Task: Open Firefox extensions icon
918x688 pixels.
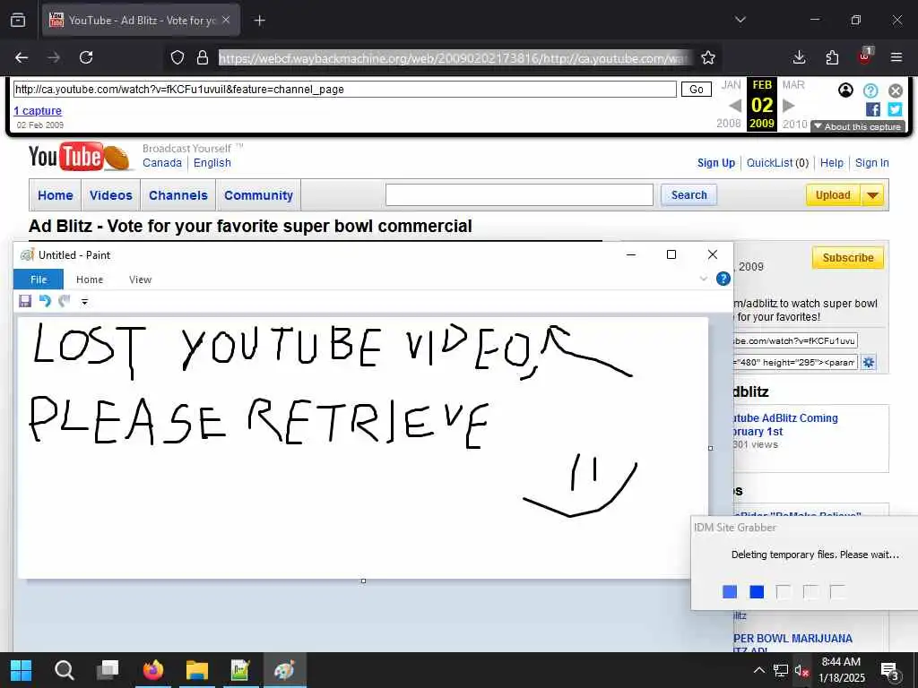Action: 832,57
